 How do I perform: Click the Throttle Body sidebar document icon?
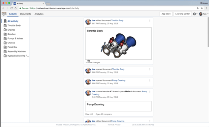(x=5, y=26)
